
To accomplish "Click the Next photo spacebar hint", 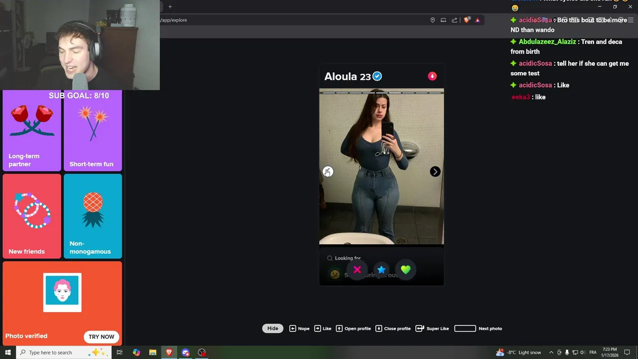I will point(478,329).
